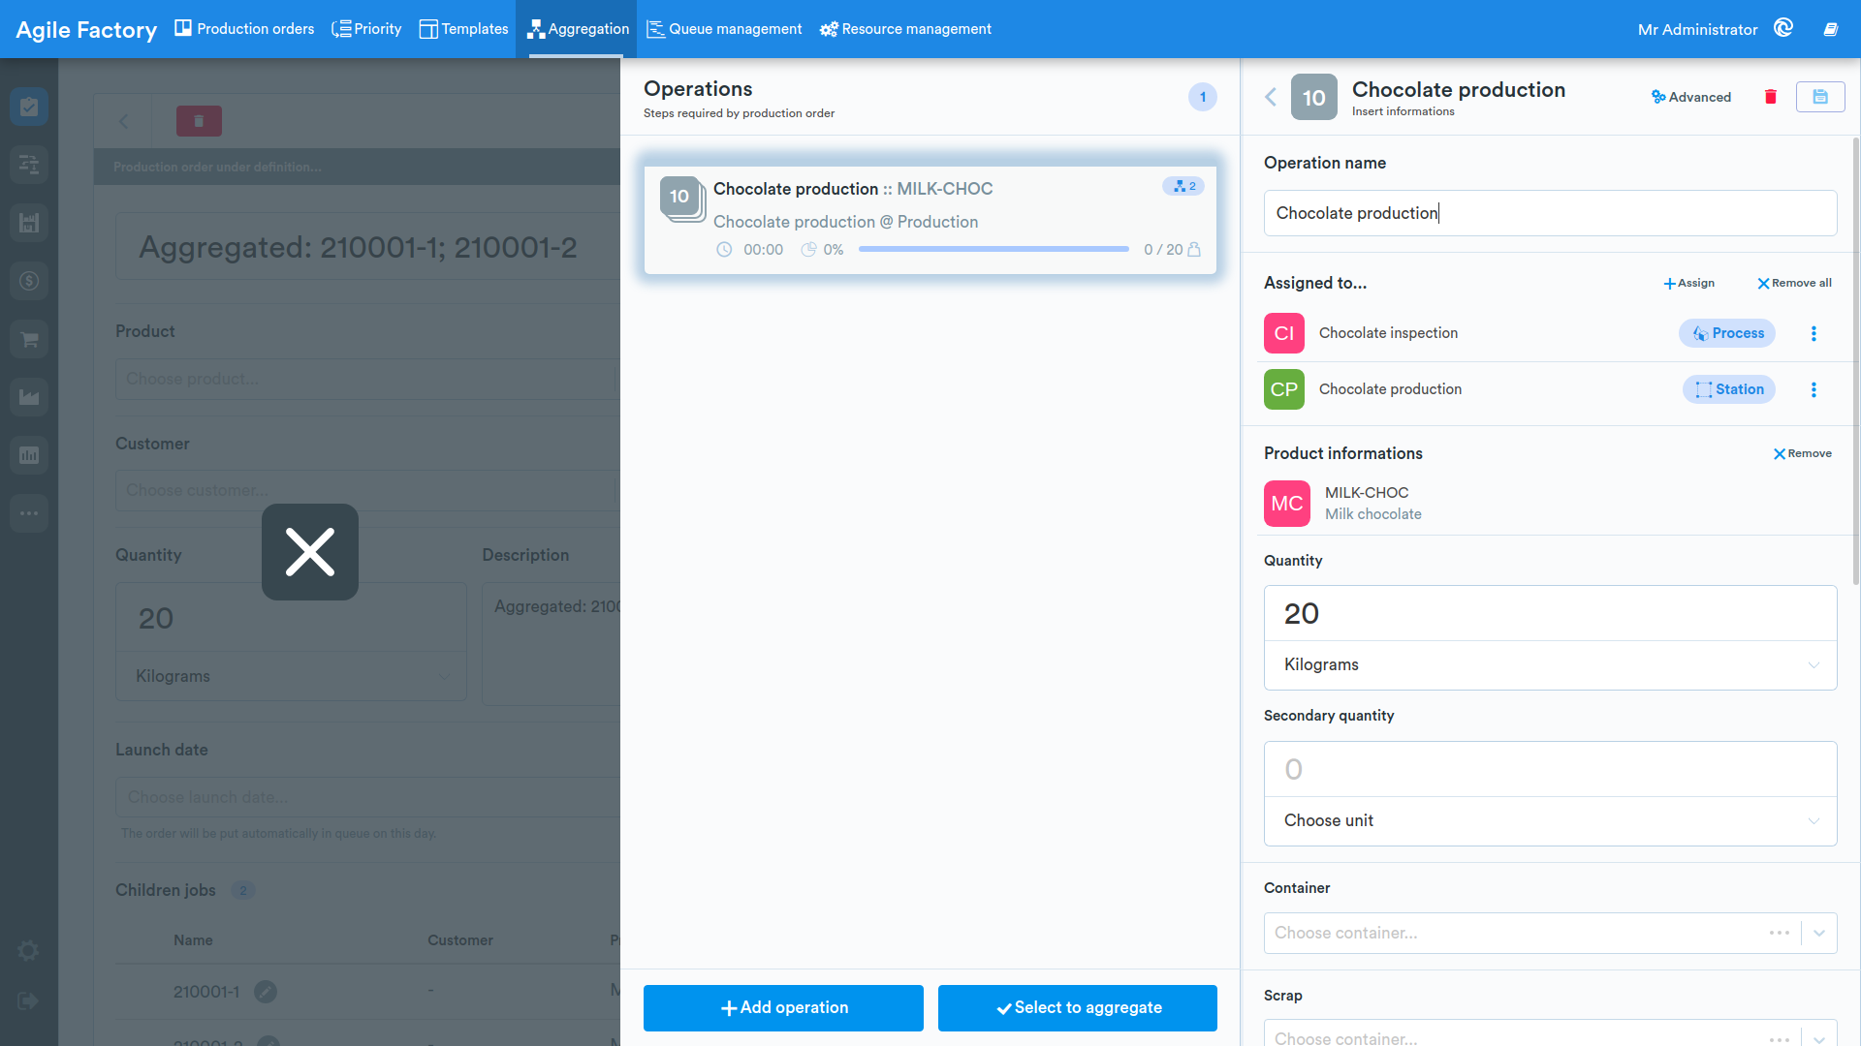Open the Production orders menu
The image size is (1861, 1046).
pos(244,29)
